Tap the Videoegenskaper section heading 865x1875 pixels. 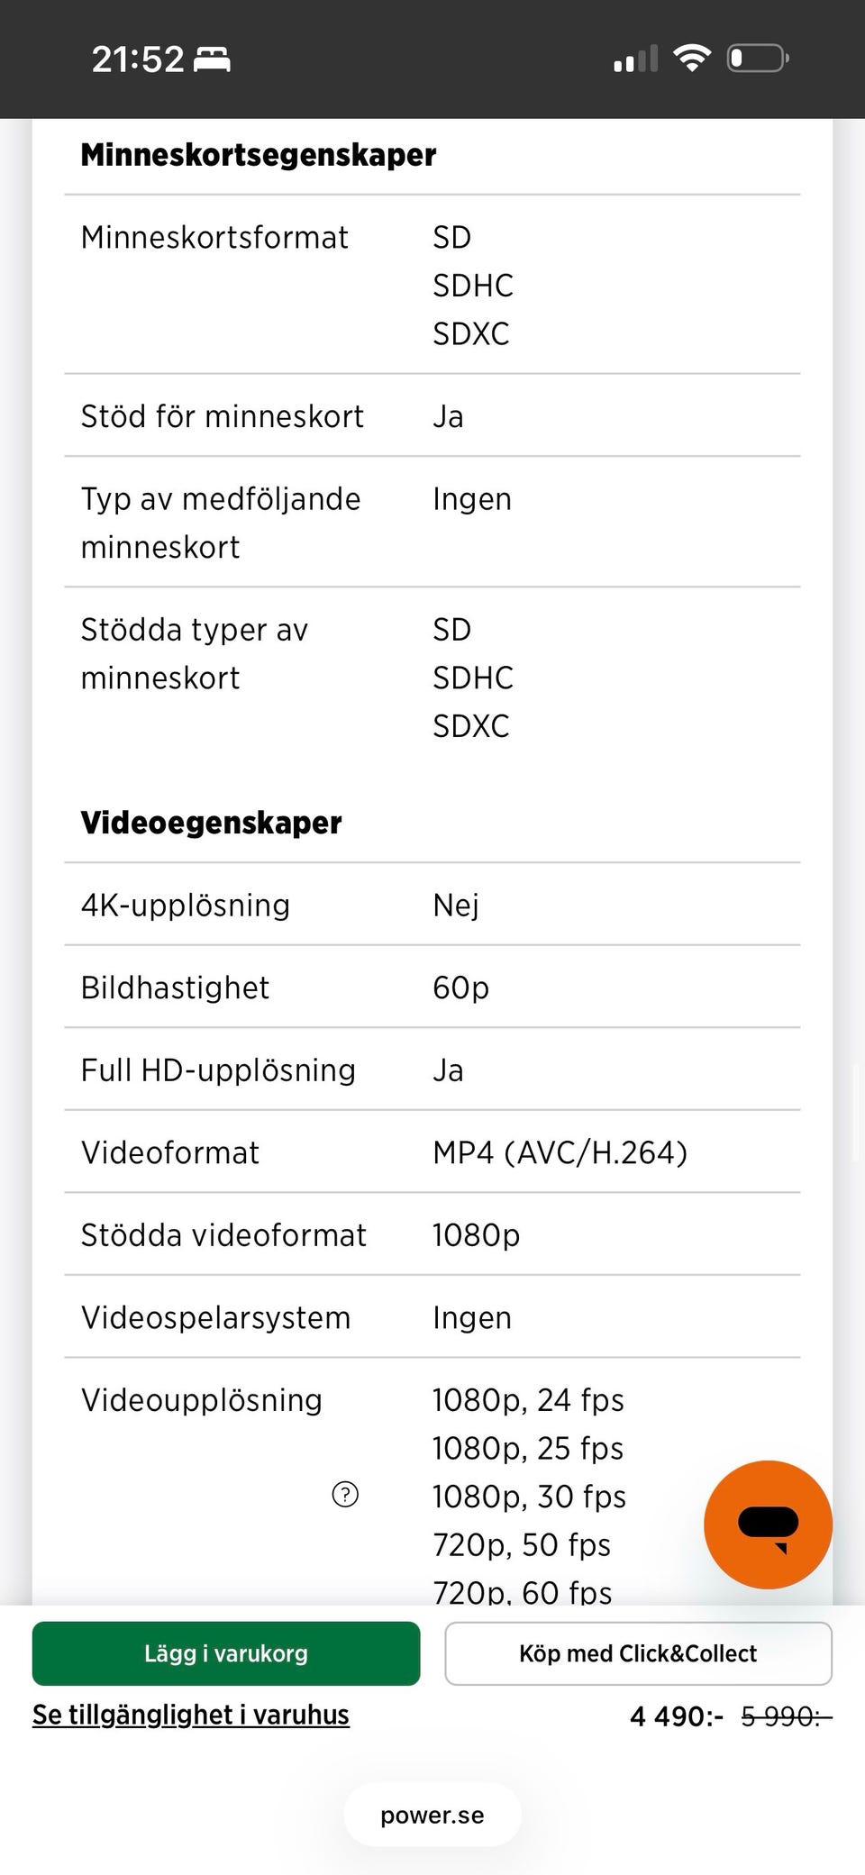(212, 823)
